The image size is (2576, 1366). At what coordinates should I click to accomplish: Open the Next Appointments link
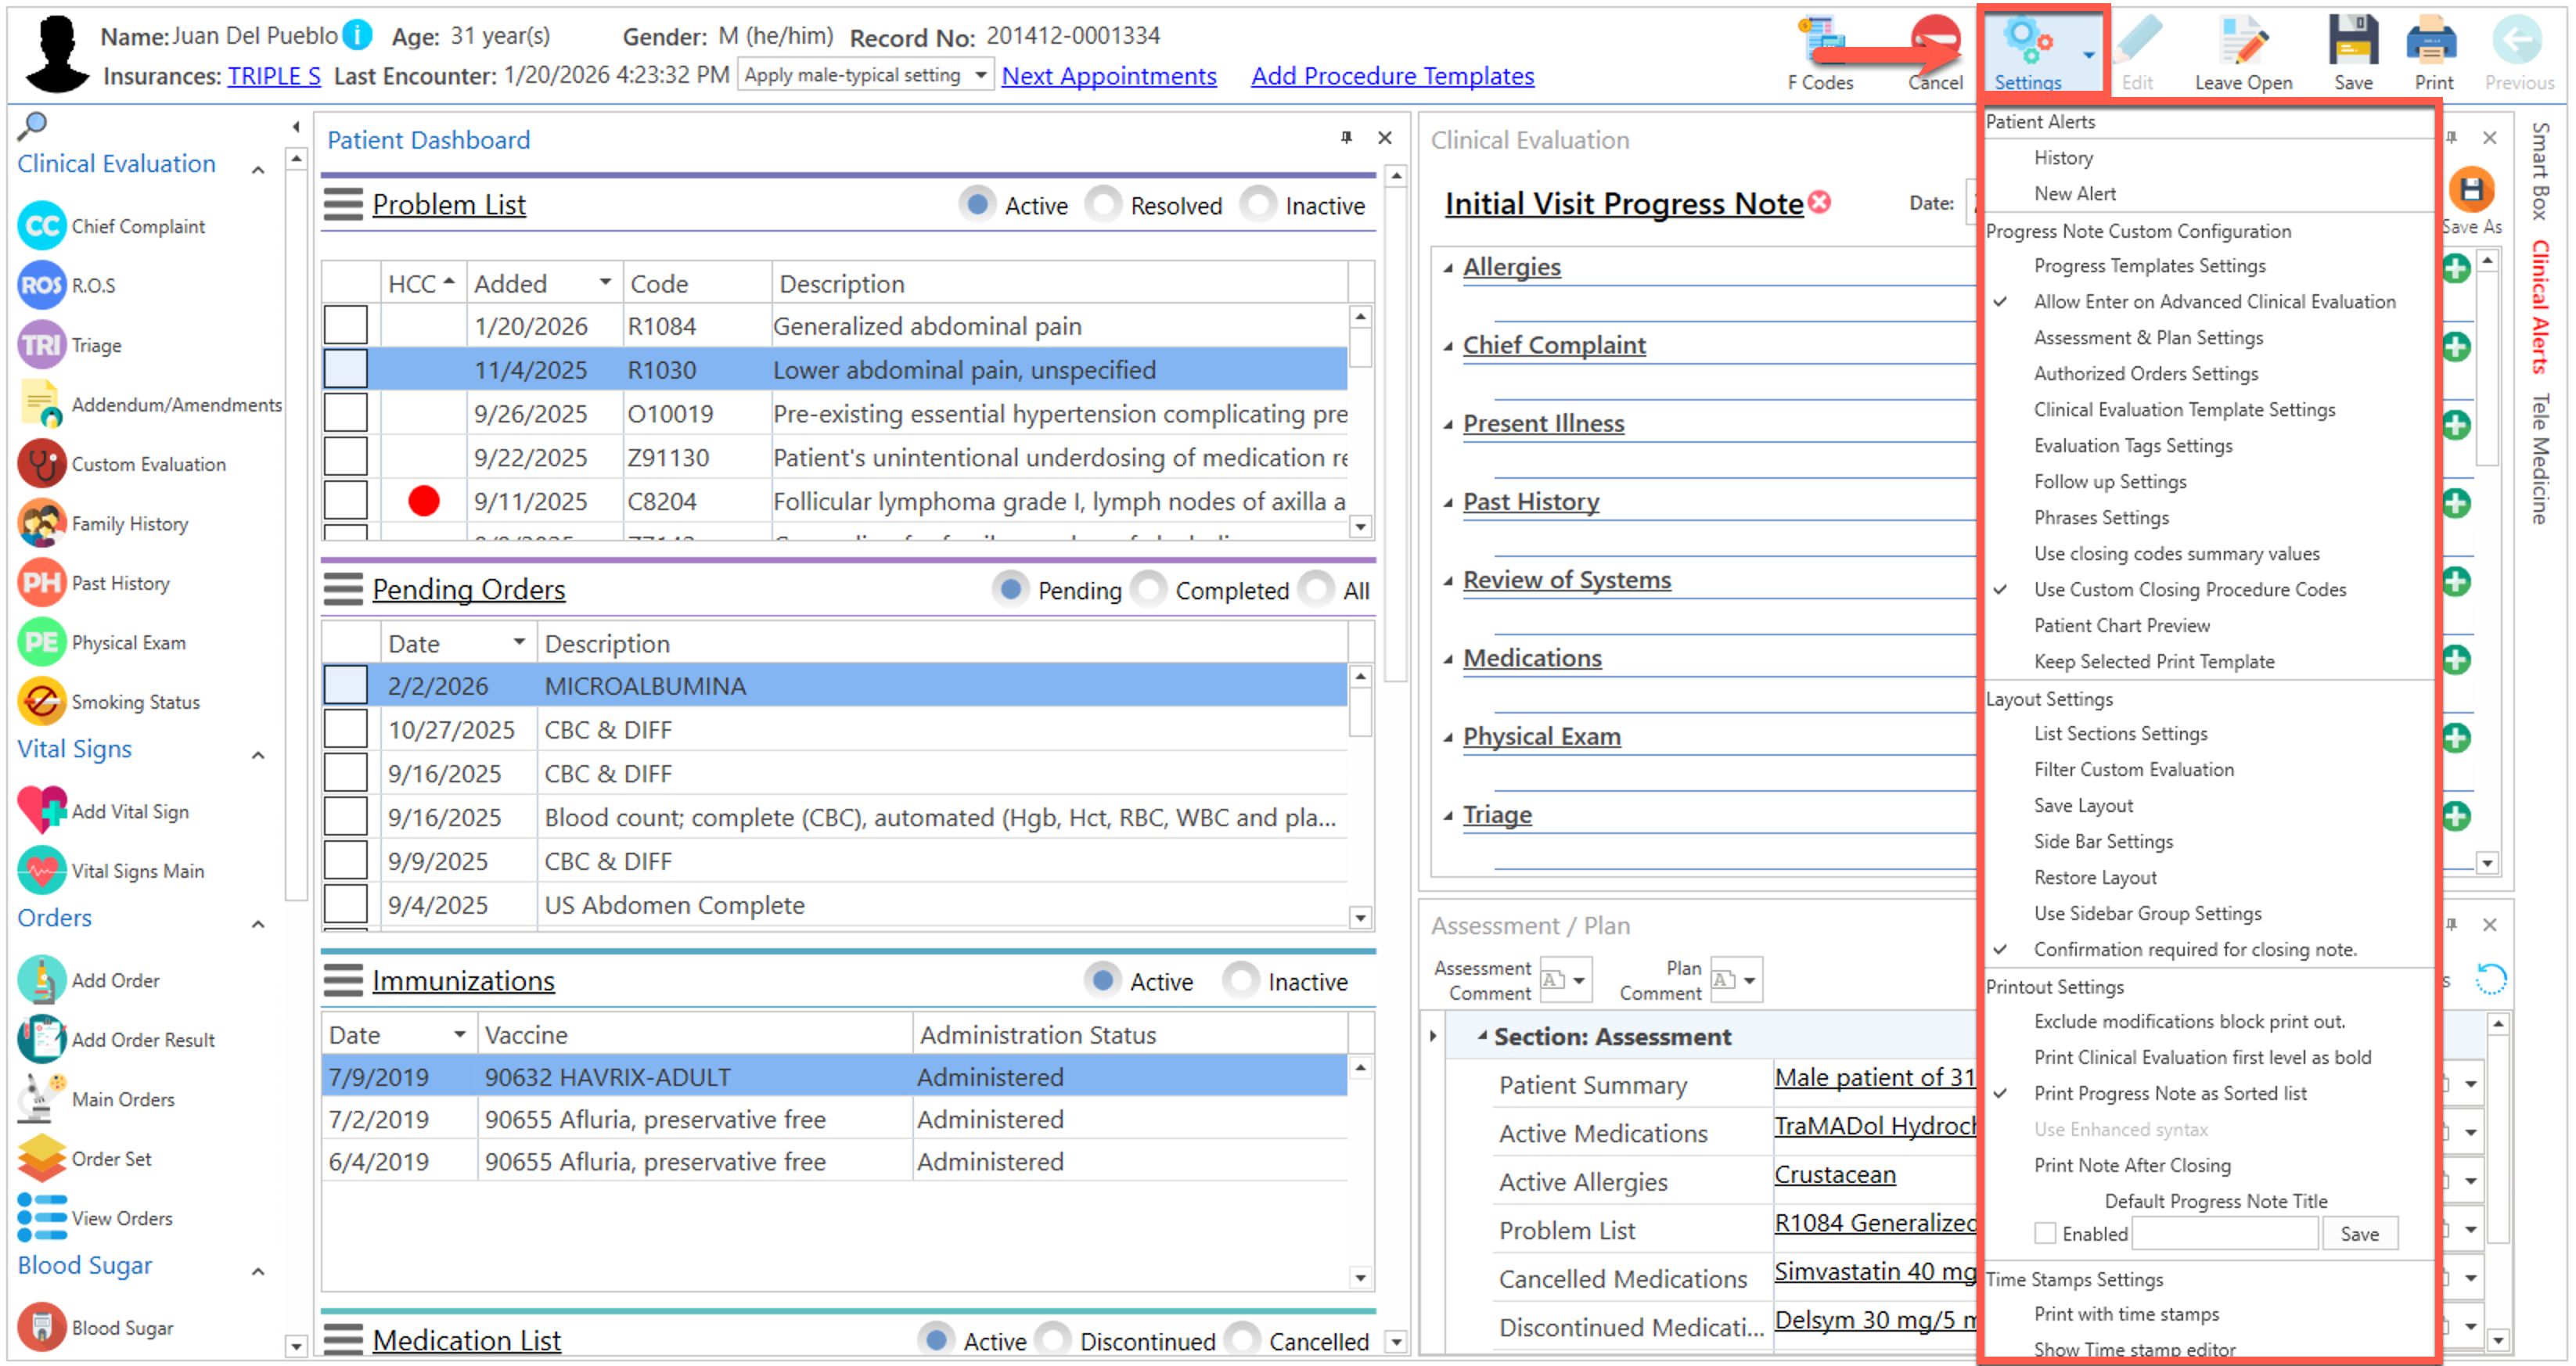(x=1108, y=76)
